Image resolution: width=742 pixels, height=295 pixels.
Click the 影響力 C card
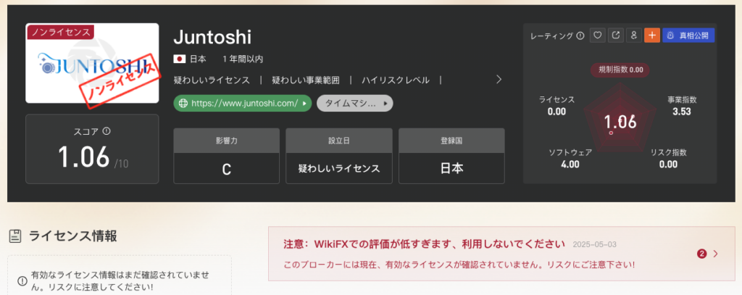click(227, 156)
